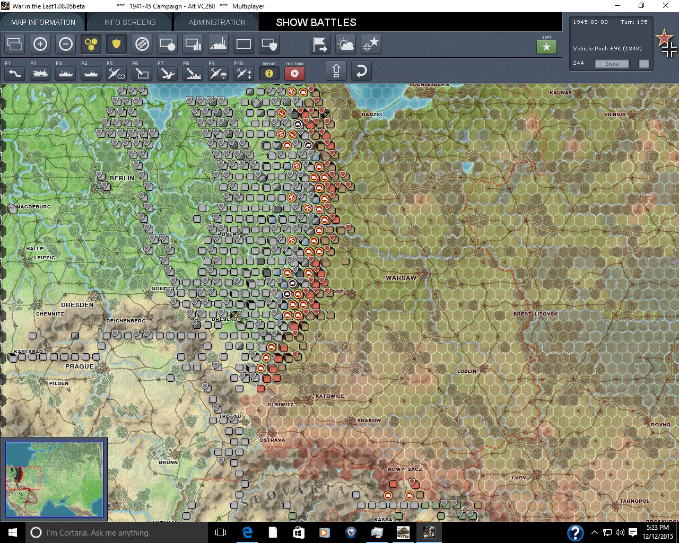Click the blue help question mark icon

point(576,532)
